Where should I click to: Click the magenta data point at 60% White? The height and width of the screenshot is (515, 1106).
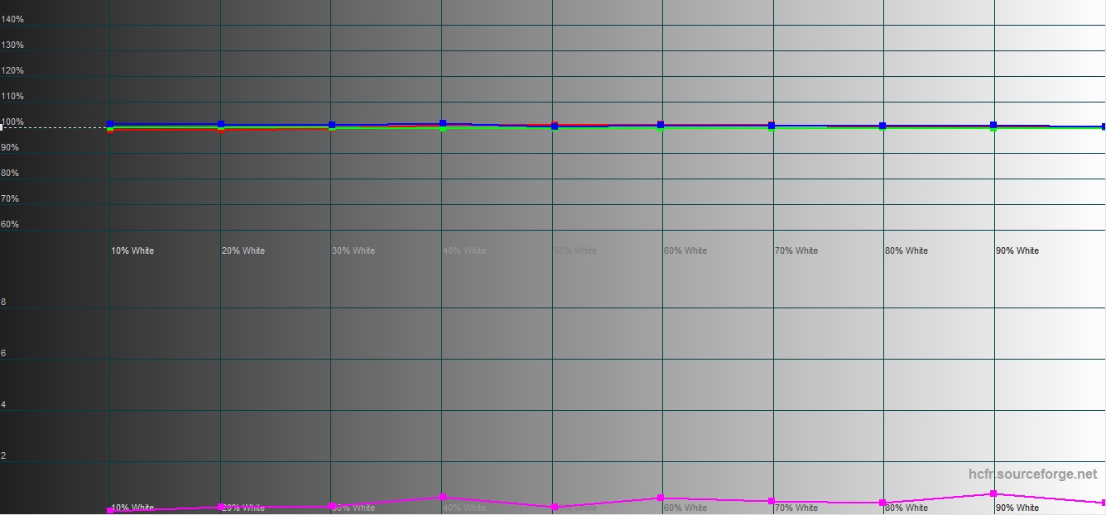click(x=661, y=498)
